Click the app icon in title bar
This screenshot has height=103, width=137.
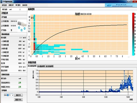(1, 2)
